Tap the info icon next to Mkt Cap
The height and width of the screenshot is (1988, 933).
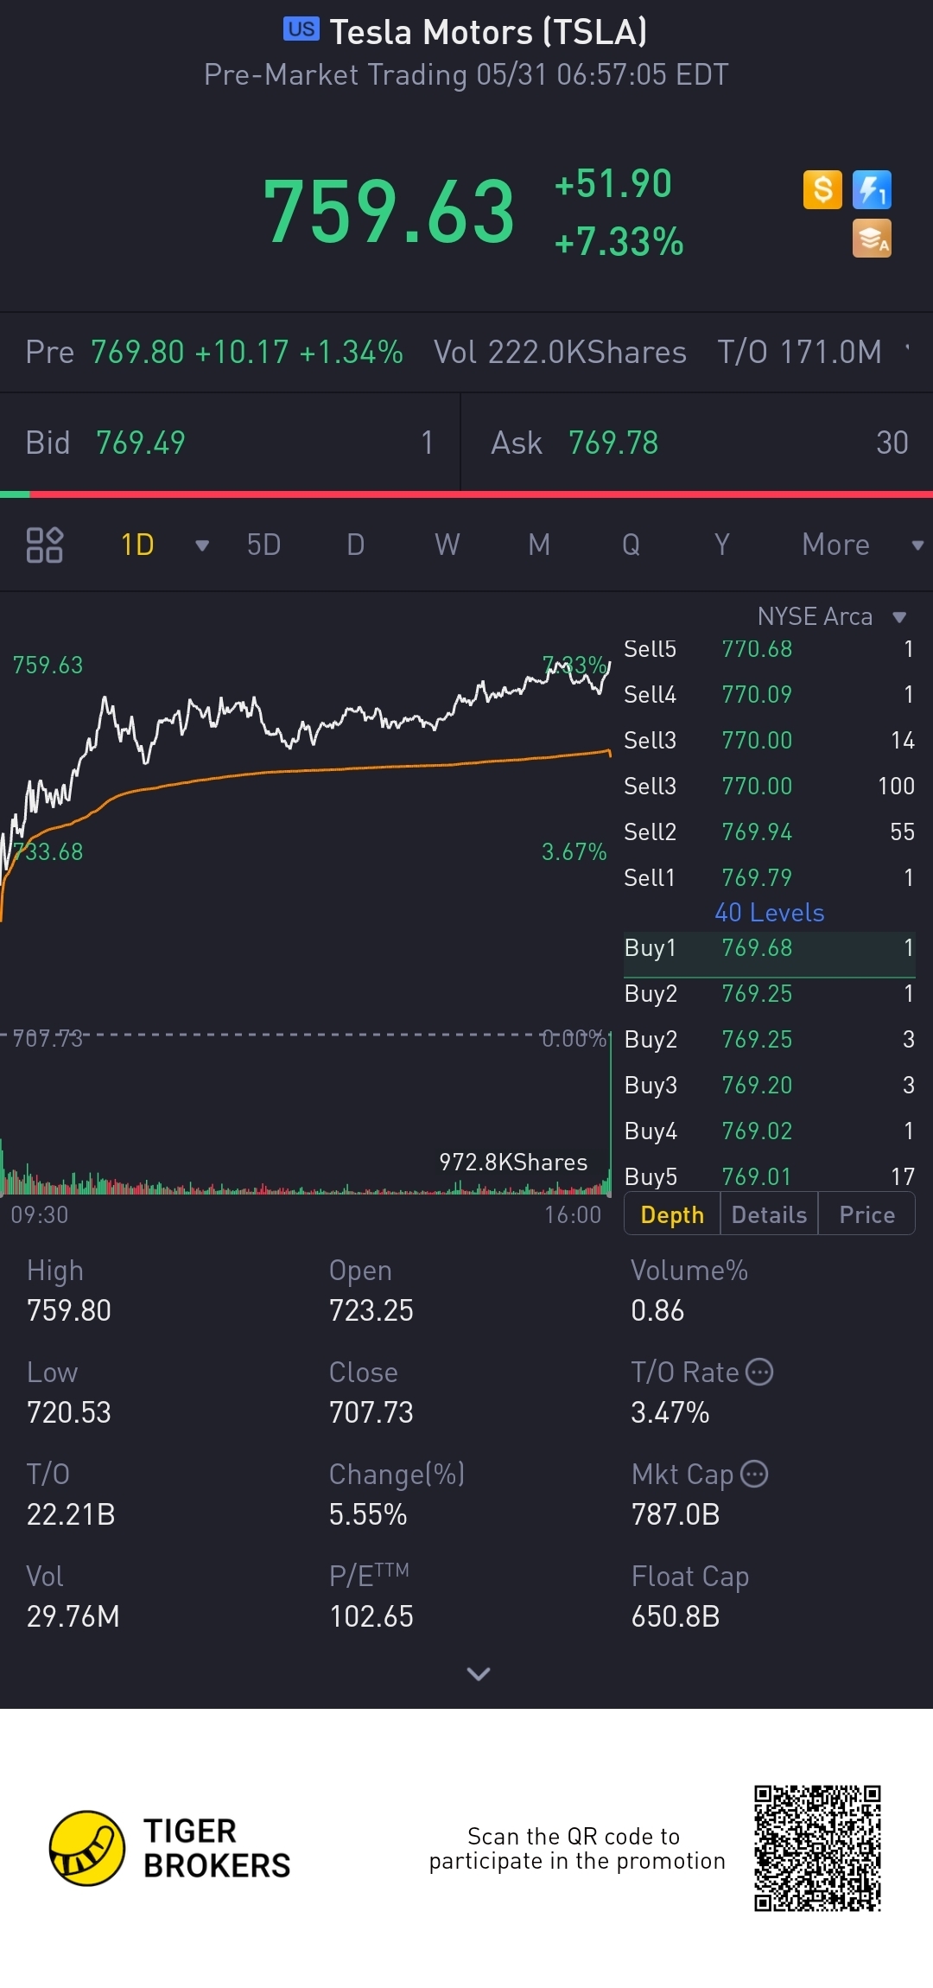pyautogui.click(x=754, y=1474)
